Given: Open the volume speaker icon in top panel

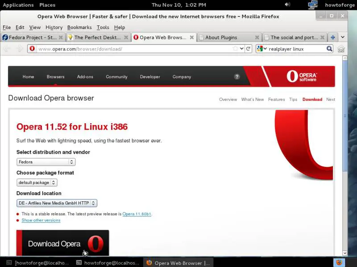Looking at the screenshot, I should (x=287, y=4).
